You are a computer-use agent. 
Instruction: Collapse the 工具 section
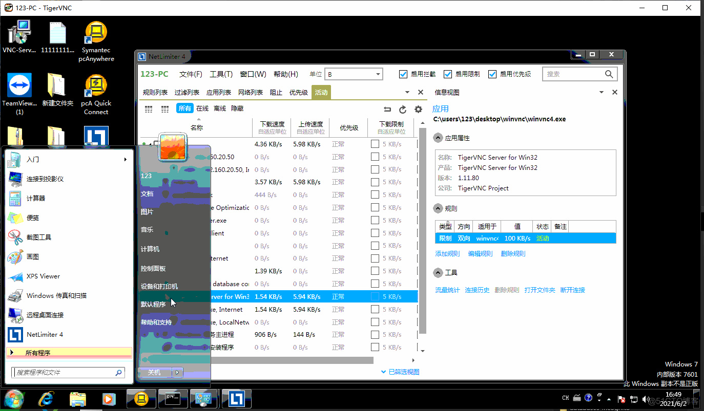[438, 273]
